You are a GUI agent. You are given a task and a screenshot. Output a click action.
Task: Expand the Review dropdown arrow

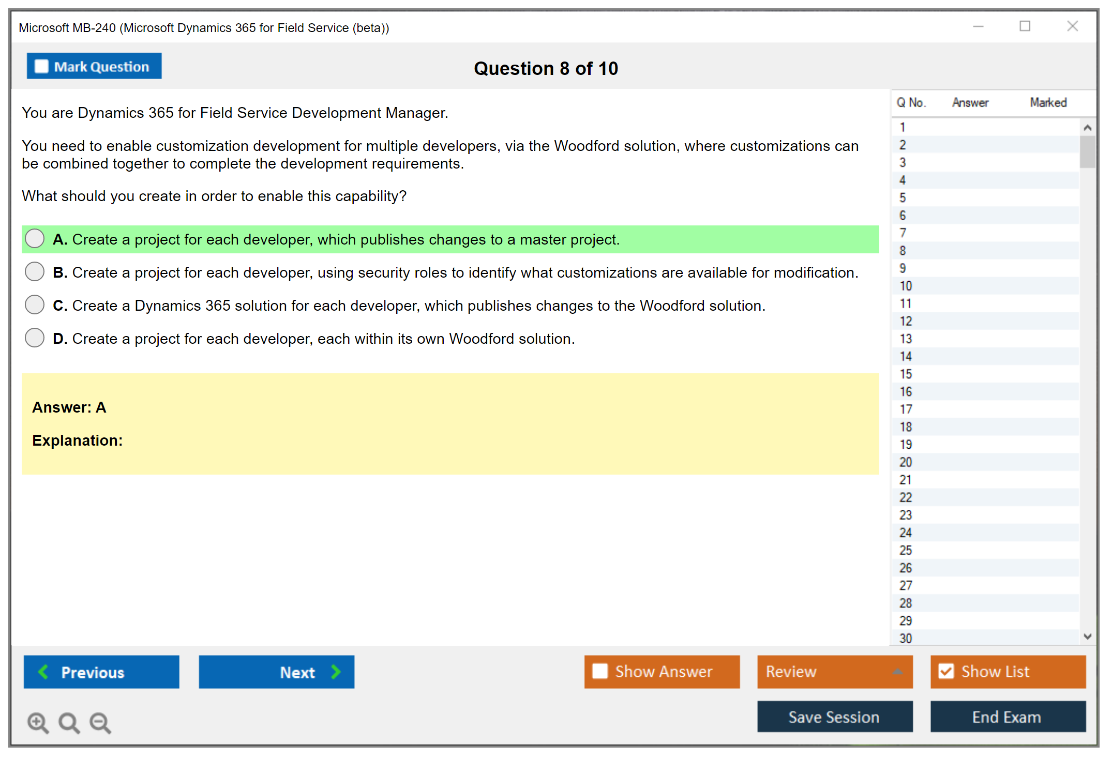pyautogui.click(x=897, y=672)
